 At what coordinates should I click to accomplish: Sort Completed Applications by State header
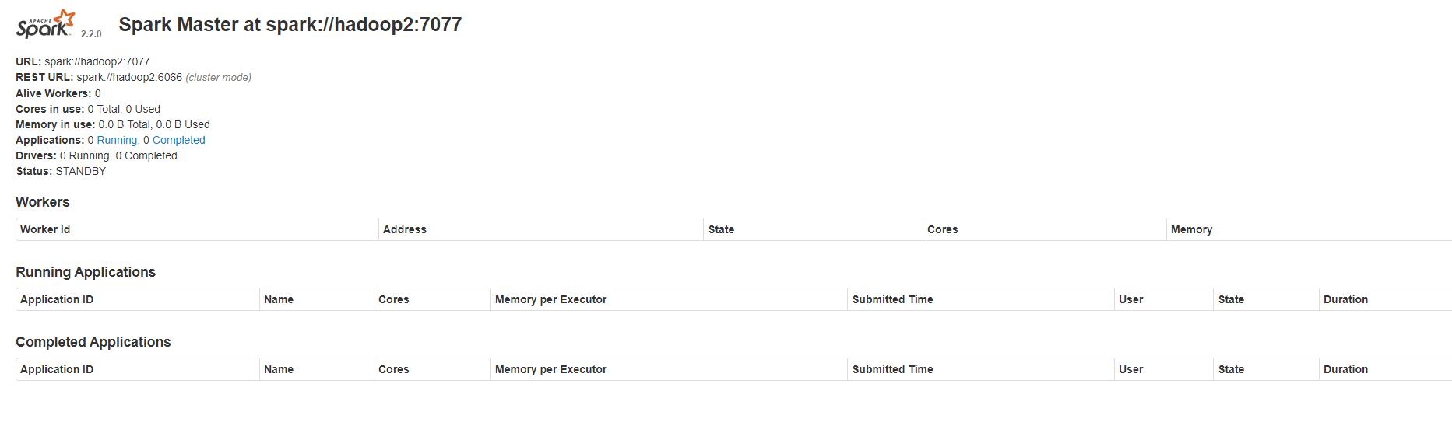pyautogui.click(x=1231, y=369)
